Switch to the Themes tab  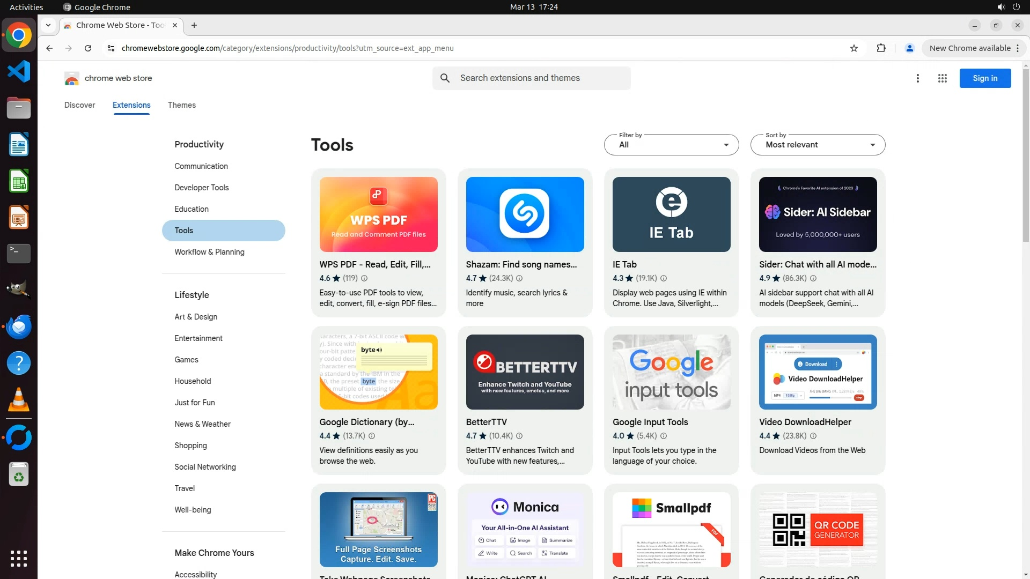pos(181,105)
